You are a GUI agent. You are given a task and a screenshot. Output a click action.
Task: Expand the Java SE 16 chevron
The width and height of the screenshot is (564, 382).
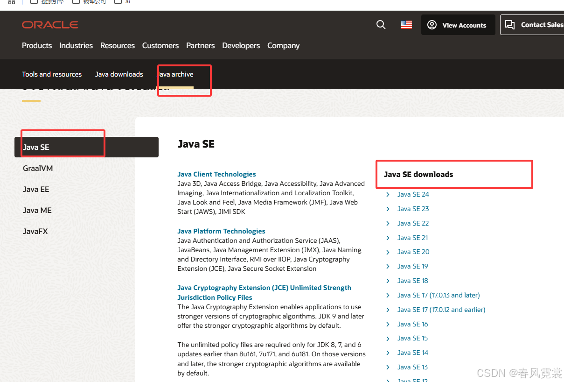point(388,324)
